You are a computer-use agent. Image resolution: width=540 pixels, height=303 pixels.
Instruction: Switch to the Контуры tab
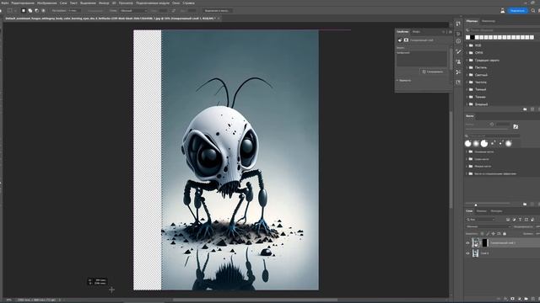tap(496, 211)
